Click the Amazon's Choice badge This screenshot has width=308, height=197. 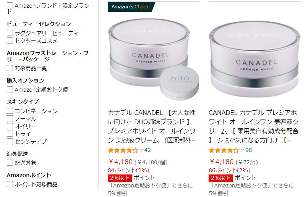click(131, 6)
